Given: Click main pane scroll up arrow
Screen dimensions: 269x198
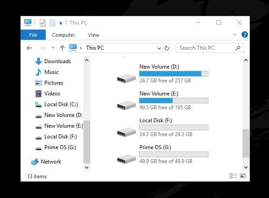Looking at the screenshot, I should [246, 60].
